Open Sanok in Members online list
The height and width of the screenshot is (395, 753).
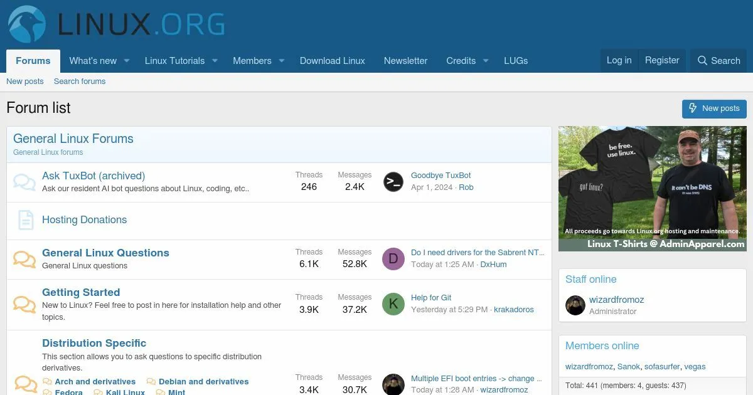click(x=629, y=367)
